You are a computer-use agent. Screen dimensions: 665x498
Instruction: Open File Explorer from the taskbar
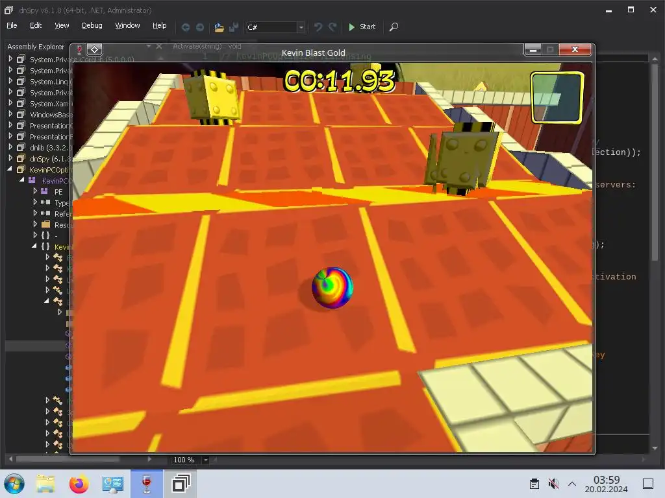[x=45, y=484]
